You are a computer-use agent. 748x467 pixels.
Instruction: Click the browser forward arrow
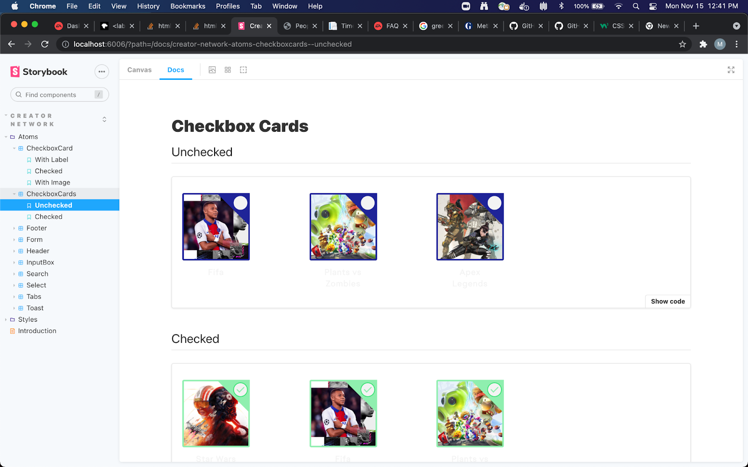click(x=28, y=44)
